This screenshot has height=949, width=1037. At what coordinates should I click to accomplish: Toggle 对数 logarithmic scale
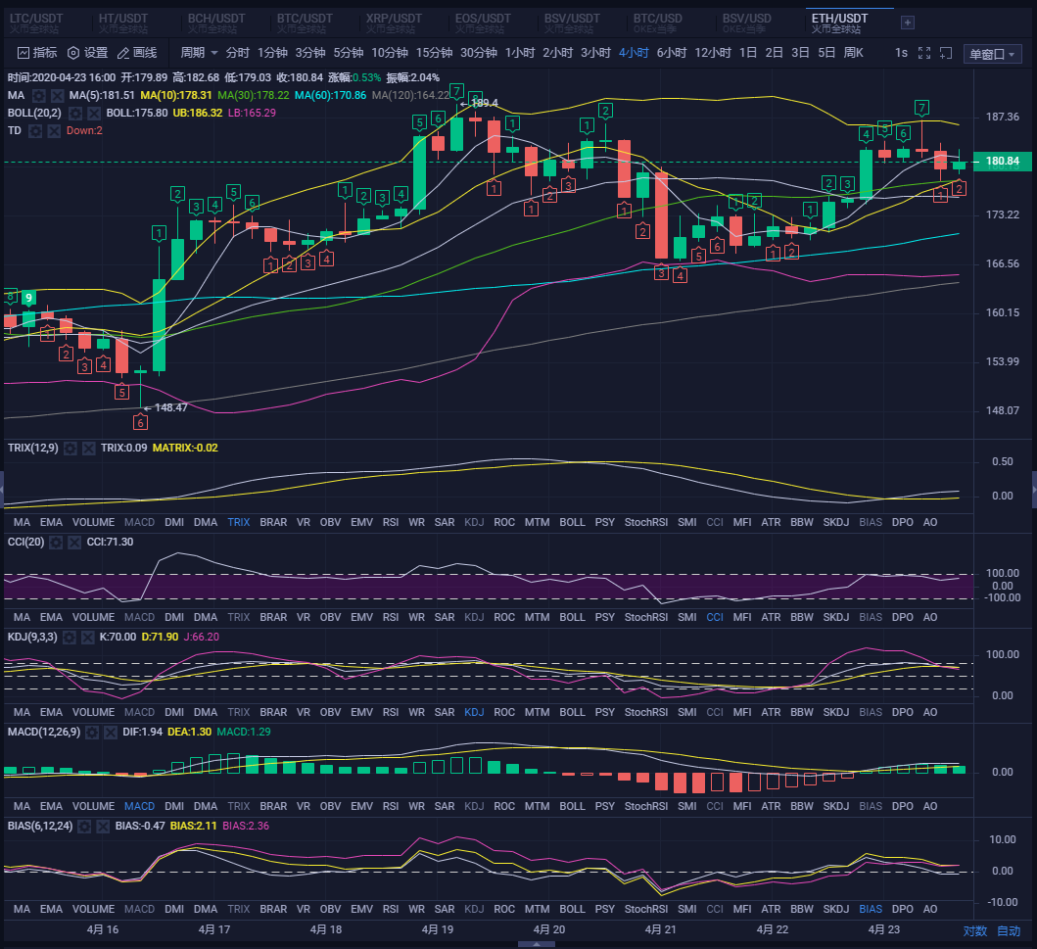(975, 930)
